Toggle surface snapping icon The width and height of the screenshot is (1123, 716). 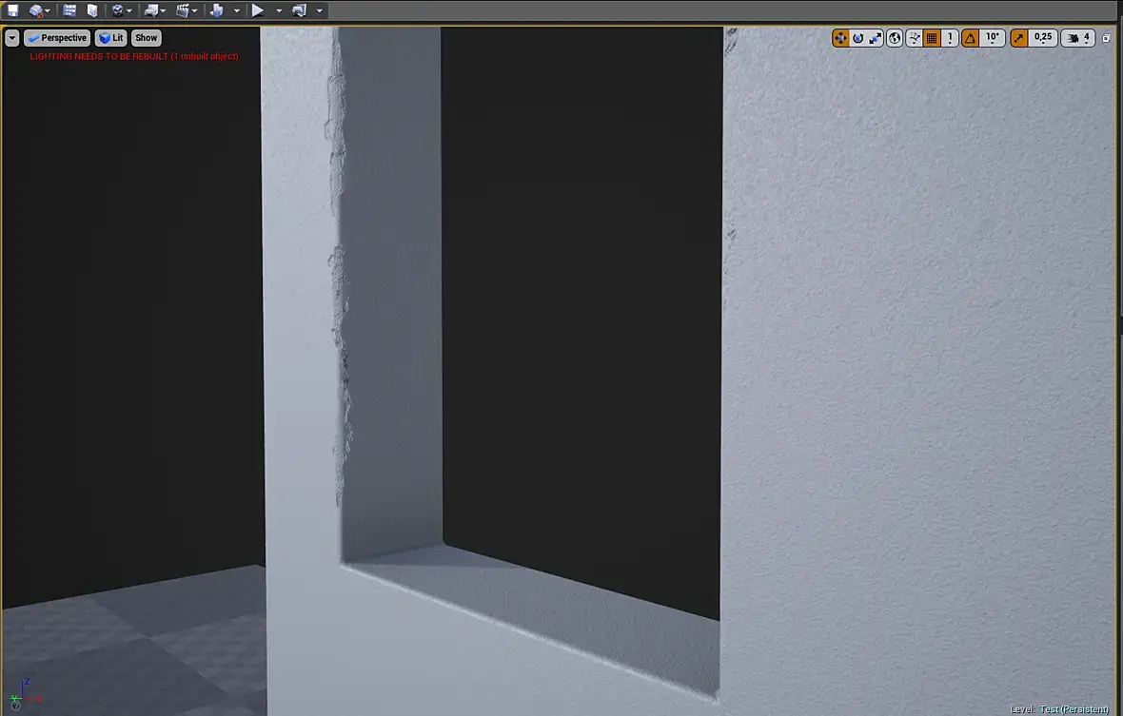tap(914, 38)
